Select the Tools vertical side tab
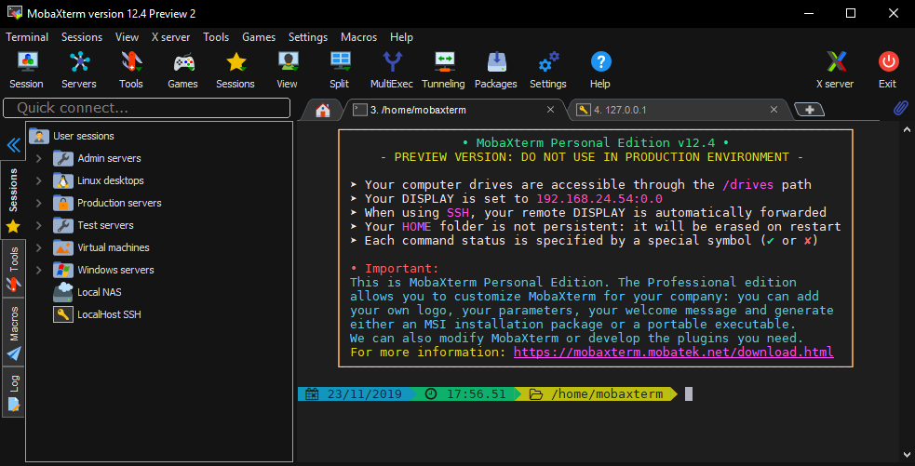915x466 pixels. coord(13,269)
